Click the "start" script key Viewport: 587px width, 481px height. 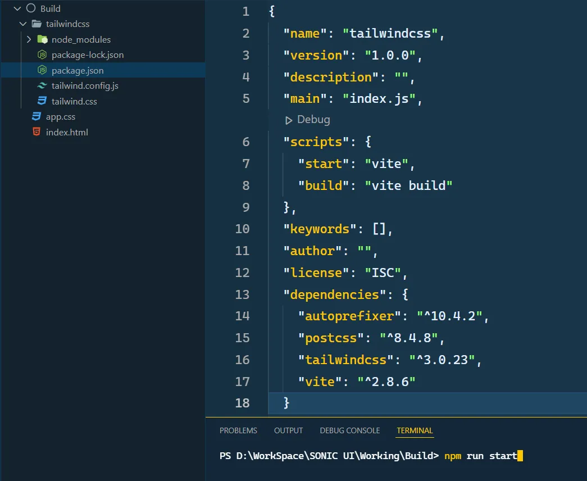(x=324, y=164)
